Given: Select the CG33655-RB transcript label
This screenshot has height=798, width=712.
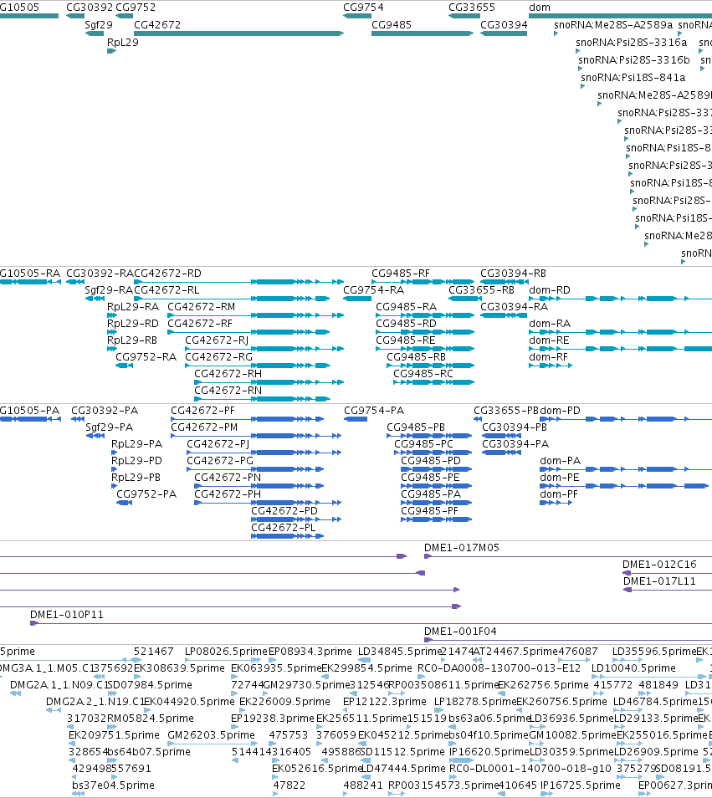Looking at the screenshot, I should click(x=481, y=290).
